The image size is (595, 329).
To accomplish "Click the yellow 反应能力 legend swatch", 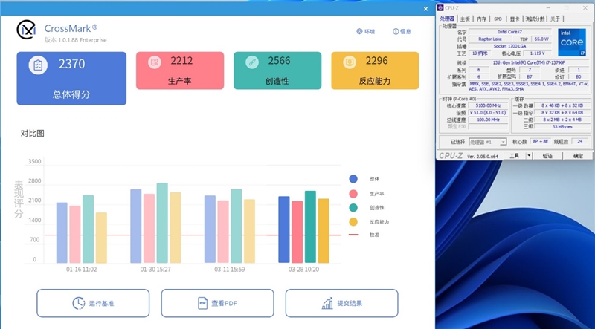I will (x=353, y=222).
